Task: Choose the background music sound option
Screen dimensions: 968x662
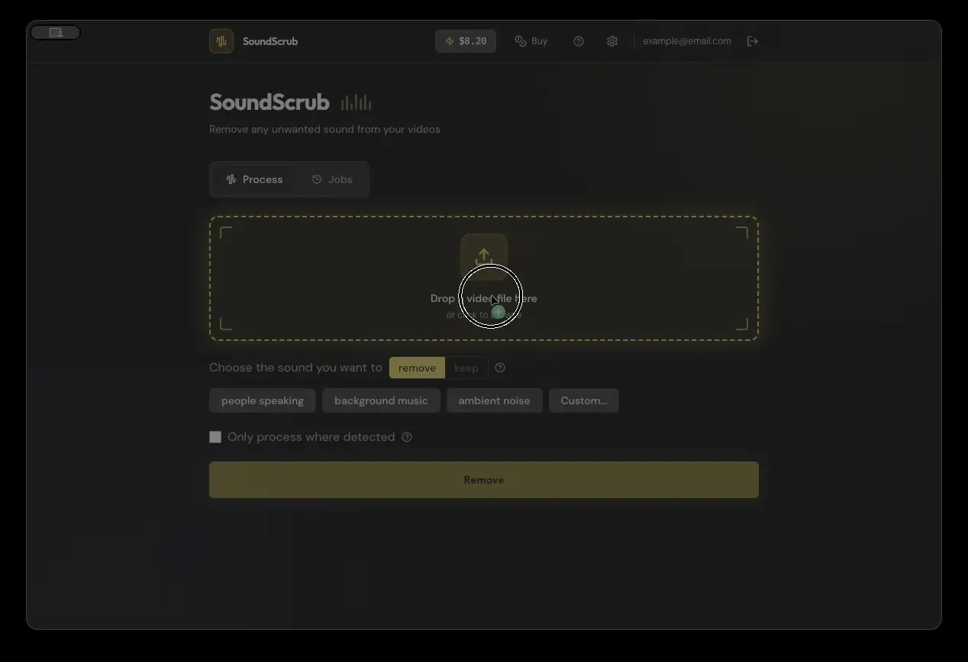Action: tap(381, 400)
